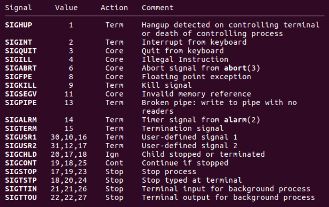Image resolution: width=329 pixels, height=207 pixels.
Task: Click SIGTTOU at the list bottom
Action: 21,198
